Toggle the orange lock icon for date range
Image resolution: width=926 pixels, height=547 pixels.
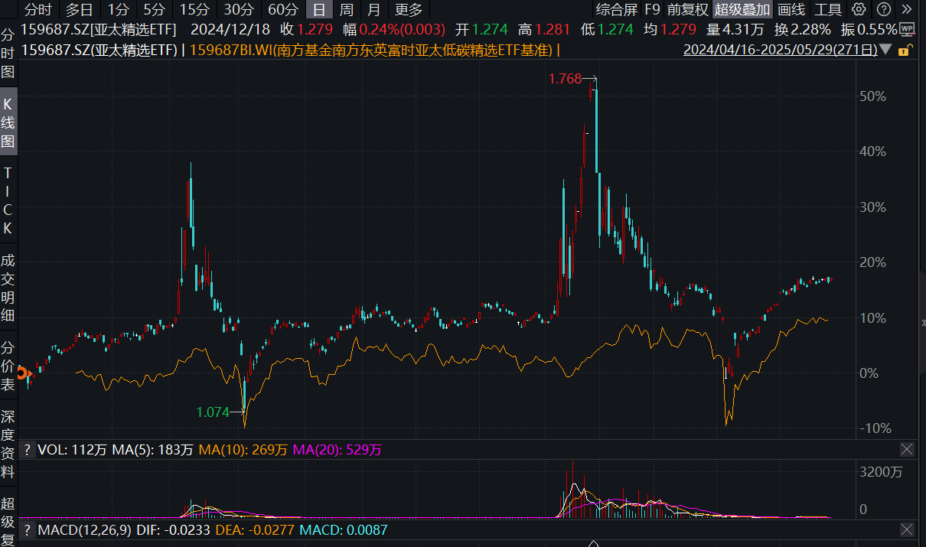[x=904, y=50]
